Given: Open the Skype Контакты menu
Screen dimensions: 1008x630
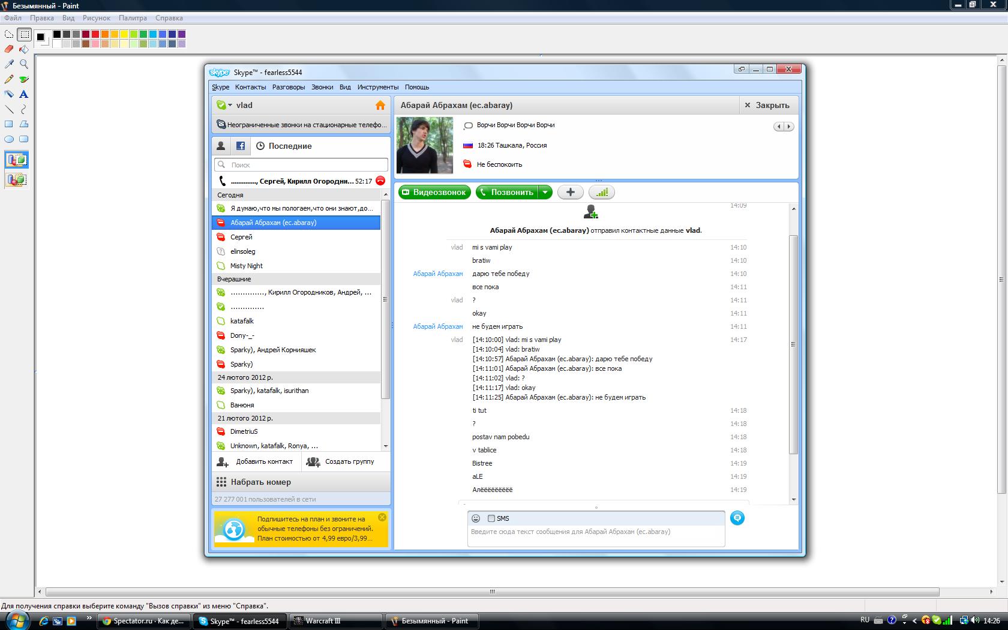Looking at the screenshot, I should [x=250, y=87].
